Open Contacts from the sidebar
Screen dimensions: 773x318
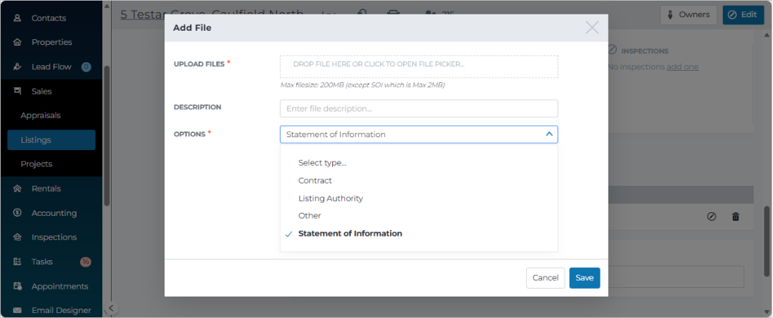point(49,18)
